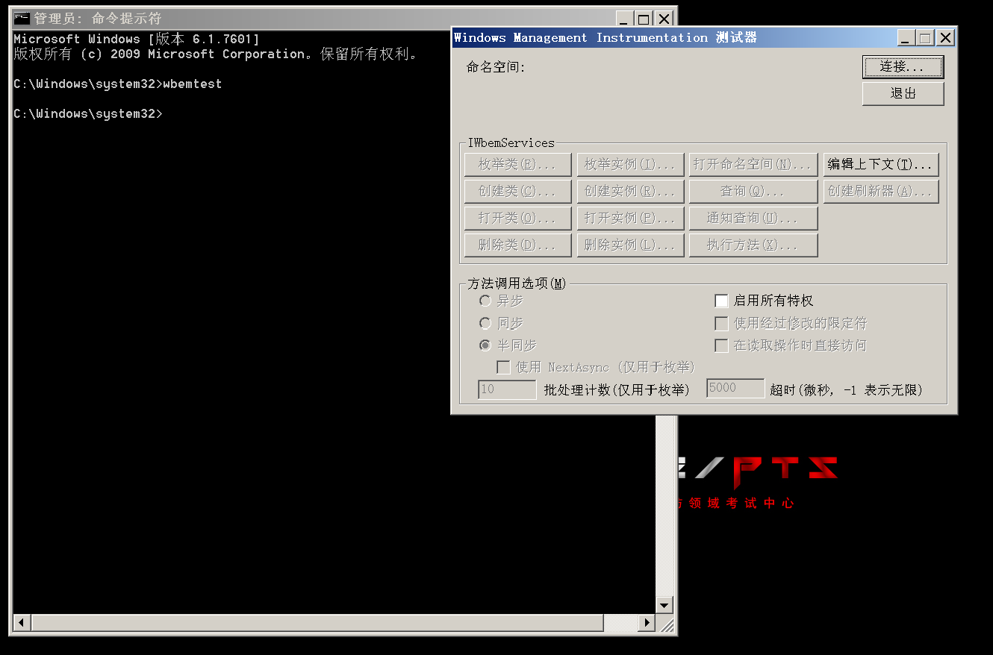Click the 退出 (Exit) button
993x655 pixels.
[x=903, y=93]
